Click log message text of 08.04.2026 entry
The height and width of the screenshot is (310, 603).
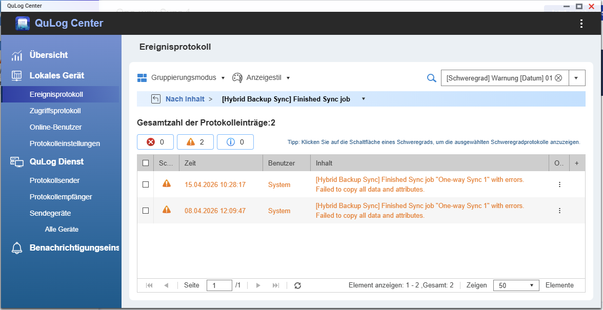[x=420, y=211]
